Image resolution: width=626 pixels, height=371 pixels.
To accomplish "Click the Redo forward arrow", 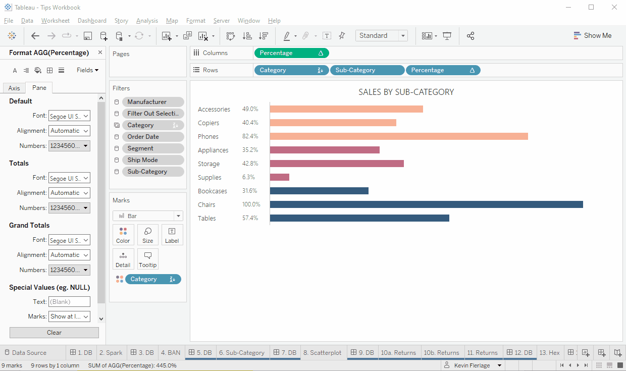I will click(51, 36).
